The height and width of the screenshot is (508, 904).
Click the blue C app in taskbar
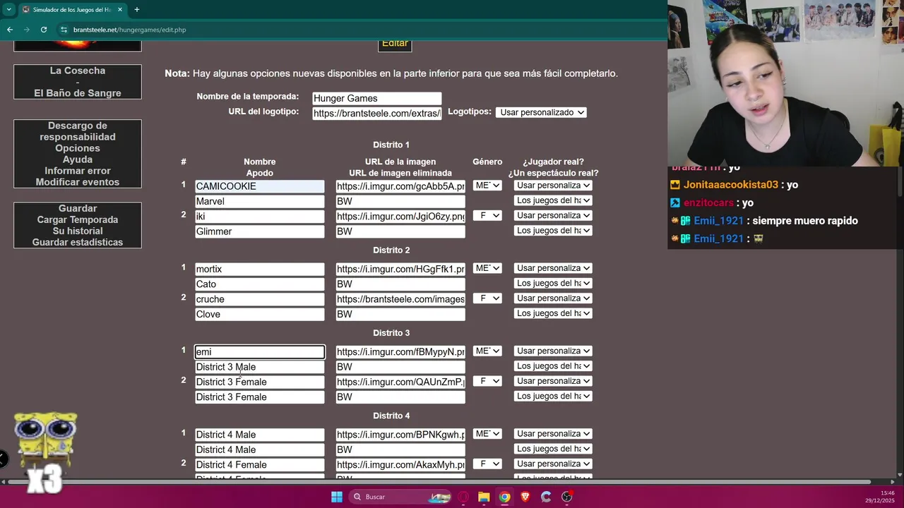pos(546,497)
